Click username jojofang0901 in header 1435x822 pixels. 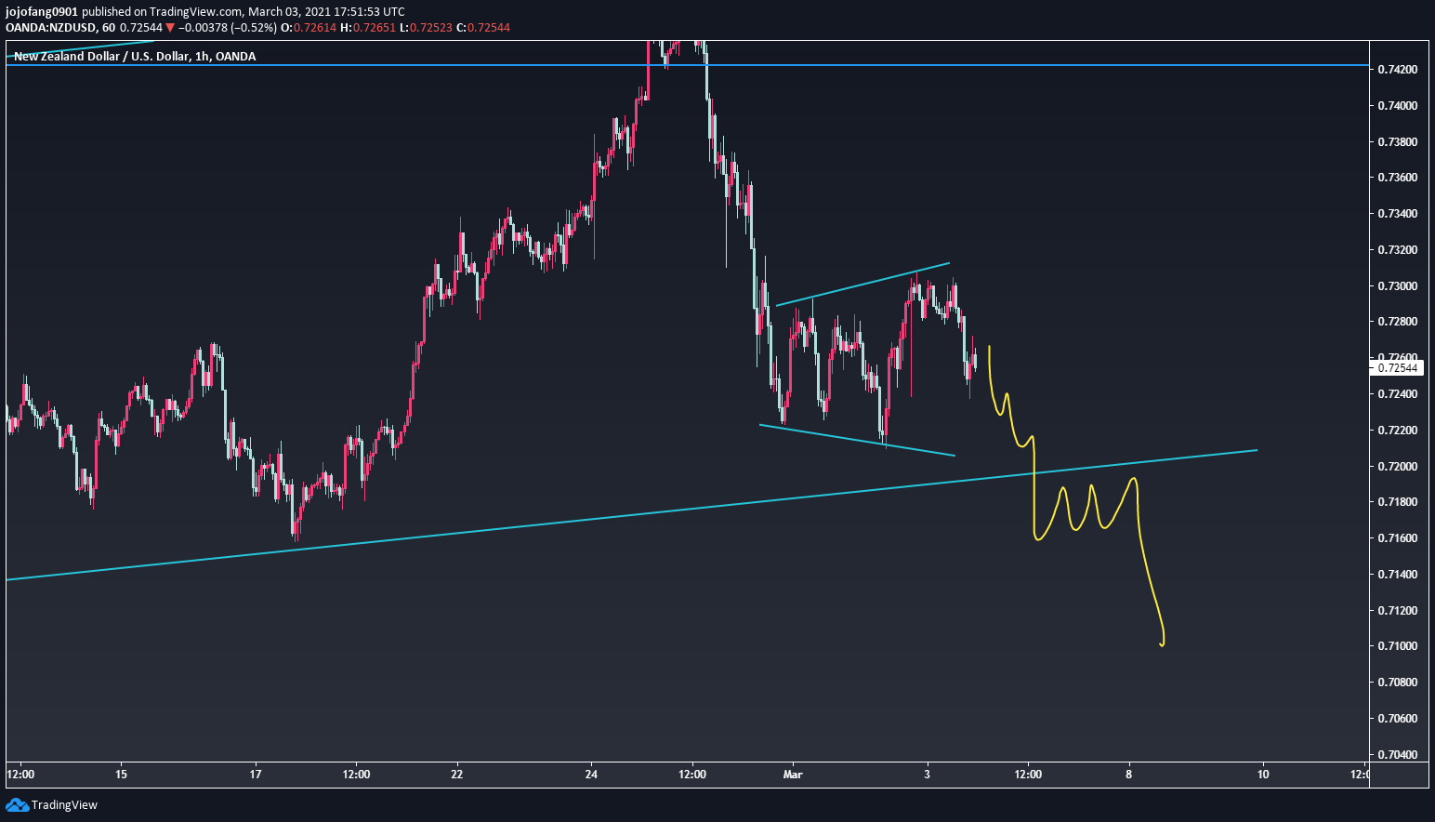point(42,11)
